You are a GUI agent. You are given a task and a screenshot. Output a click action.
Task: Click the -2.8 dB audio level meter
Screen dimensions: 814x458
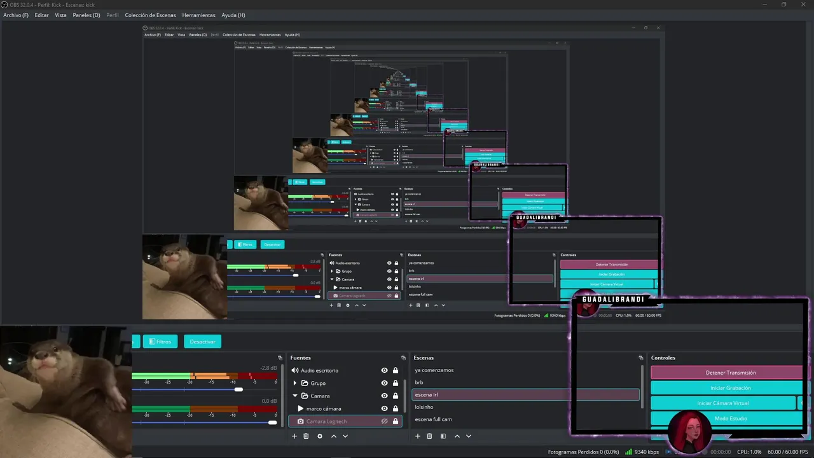(204, 375)
